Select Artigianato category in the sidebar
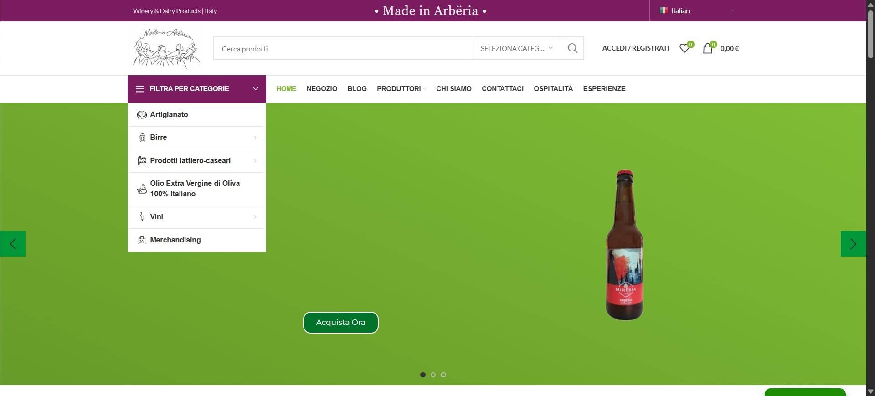875x396 pixels. pyautogui.click(x=169, y=115)
